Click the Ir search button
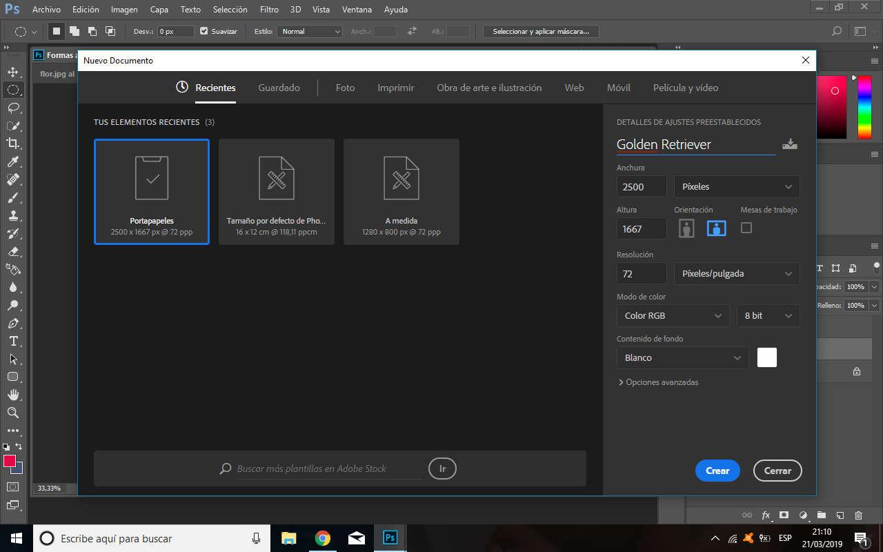The width and height of the screenshot is (883, 552). click(x=442, y=469)
